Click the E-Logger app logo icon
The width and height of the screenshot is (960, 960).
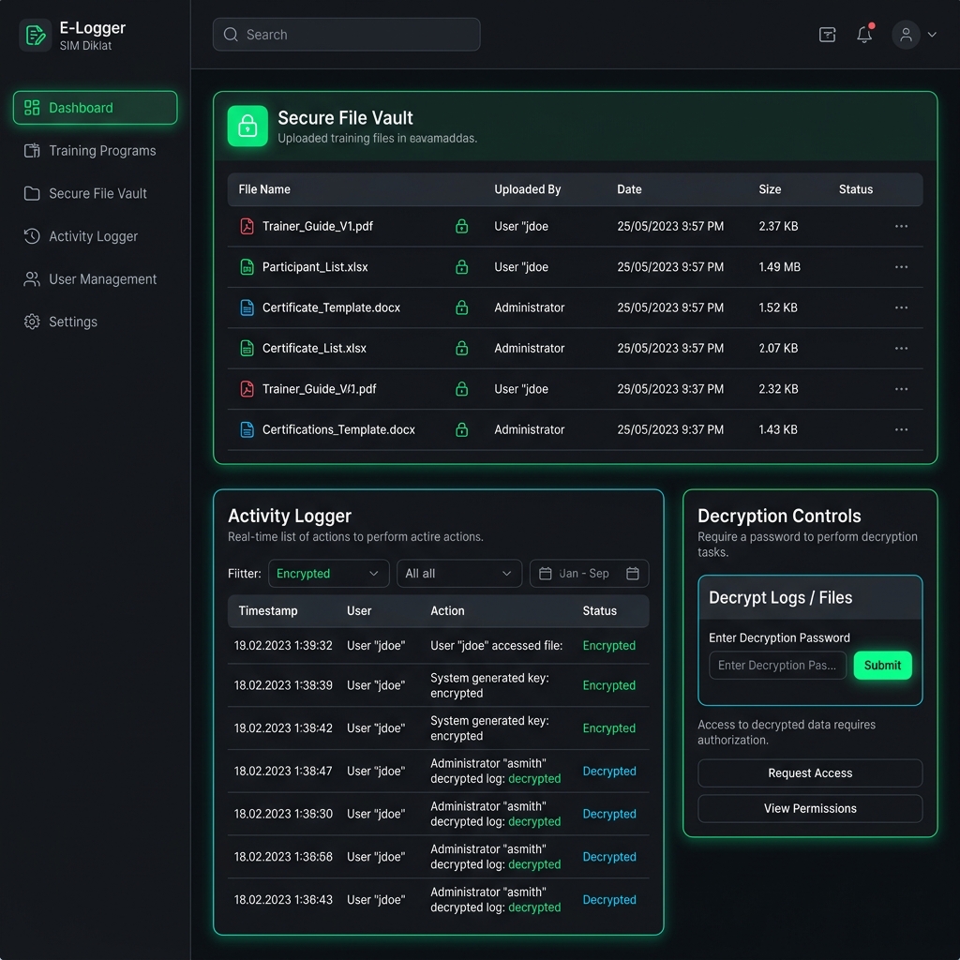point(36,35)
